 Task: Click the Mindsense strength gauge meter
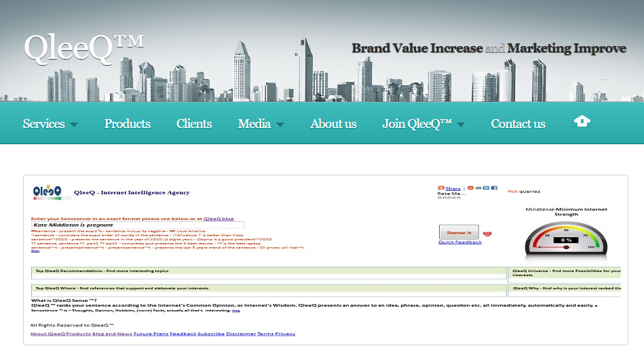tap(566, 239)
